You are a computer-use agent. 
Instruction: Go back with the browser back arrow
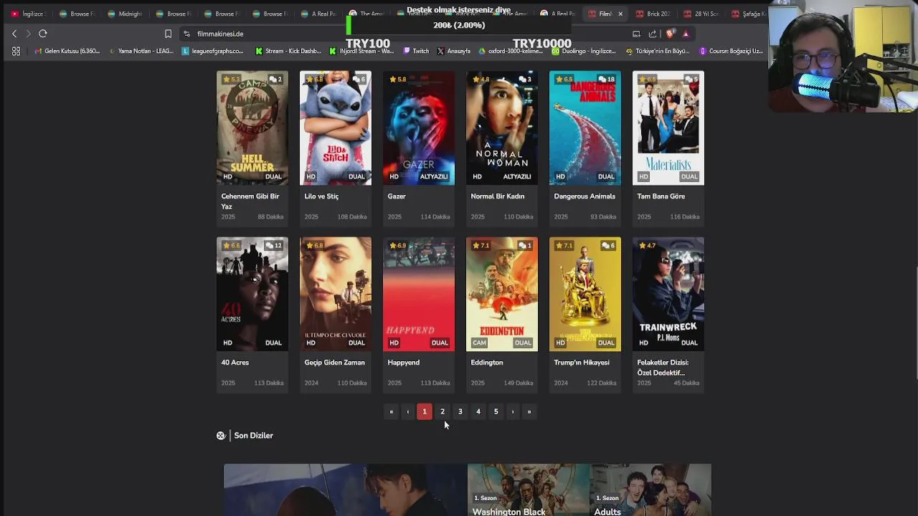[14, 34]
